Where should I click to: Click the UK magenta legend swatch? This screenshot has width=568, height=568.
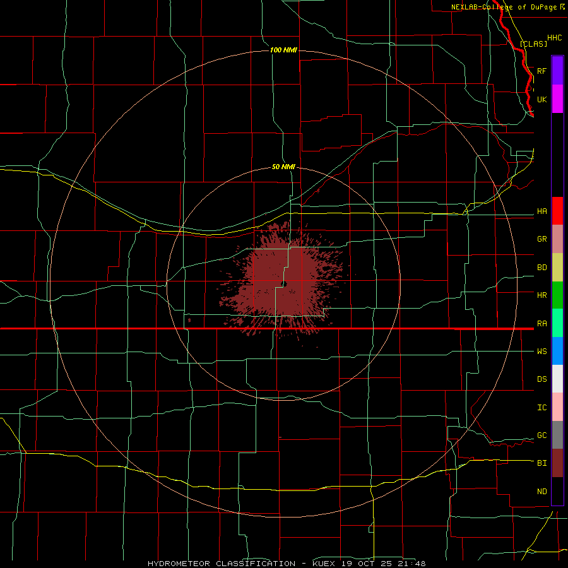557,99
